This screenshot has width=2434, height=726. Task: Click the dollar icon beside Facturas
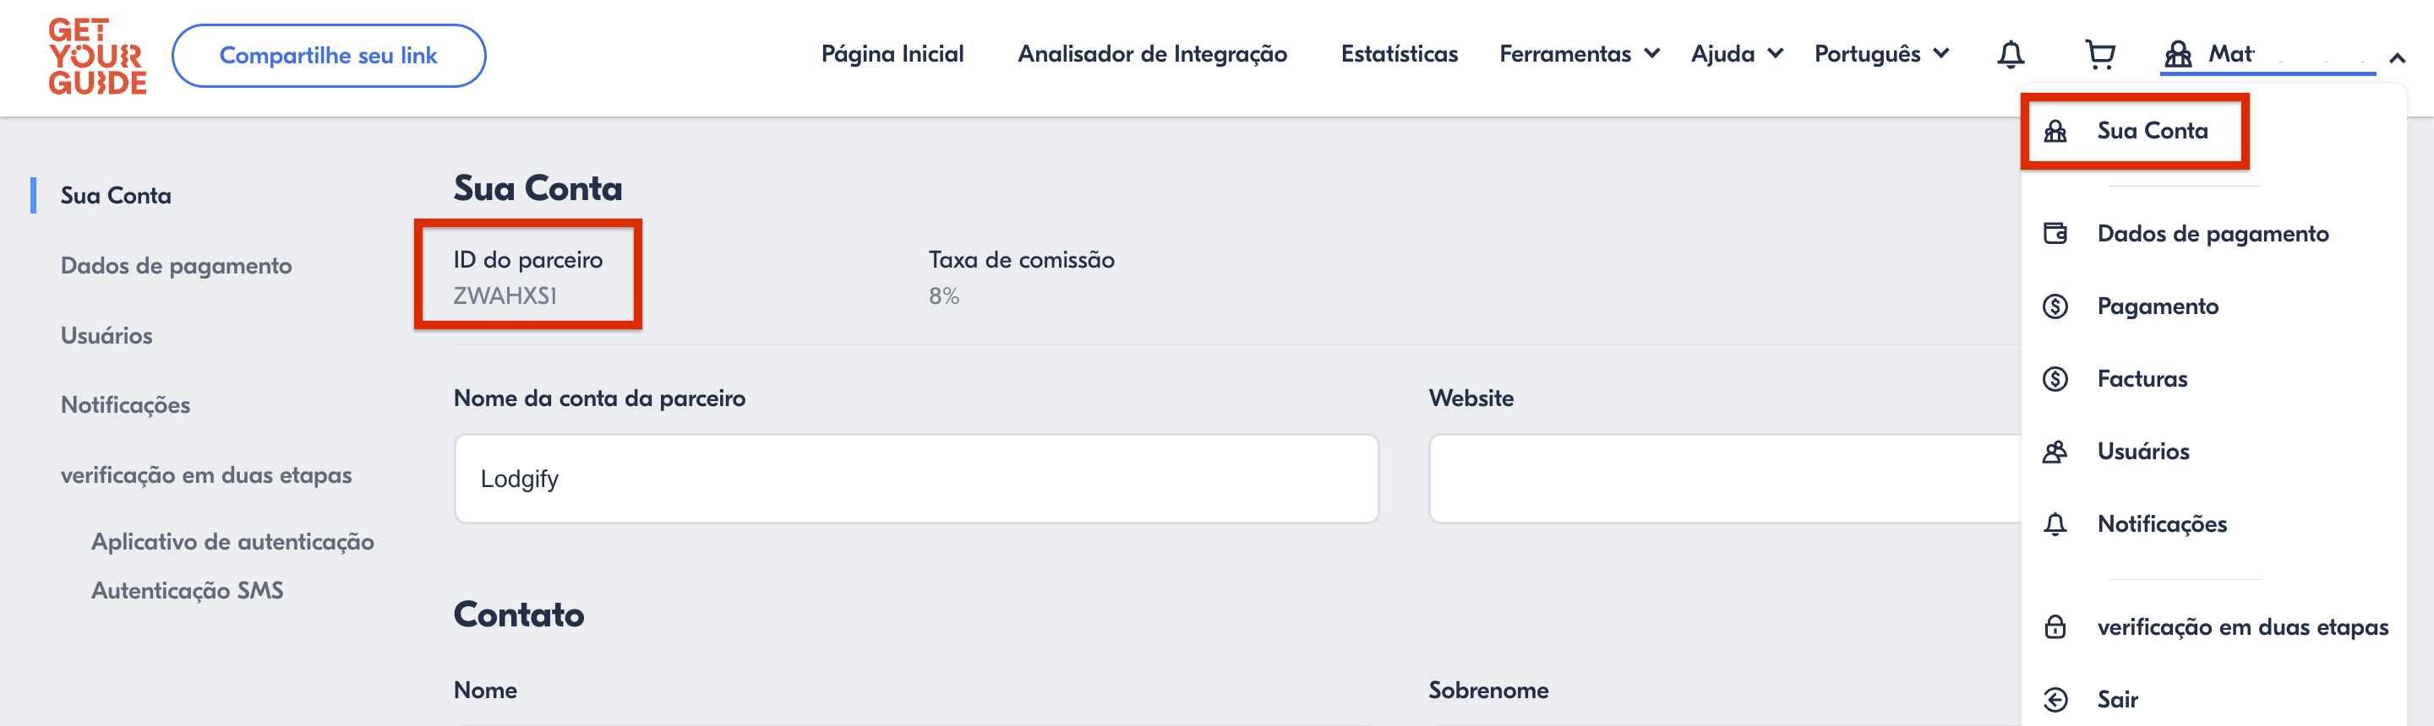2055,378
